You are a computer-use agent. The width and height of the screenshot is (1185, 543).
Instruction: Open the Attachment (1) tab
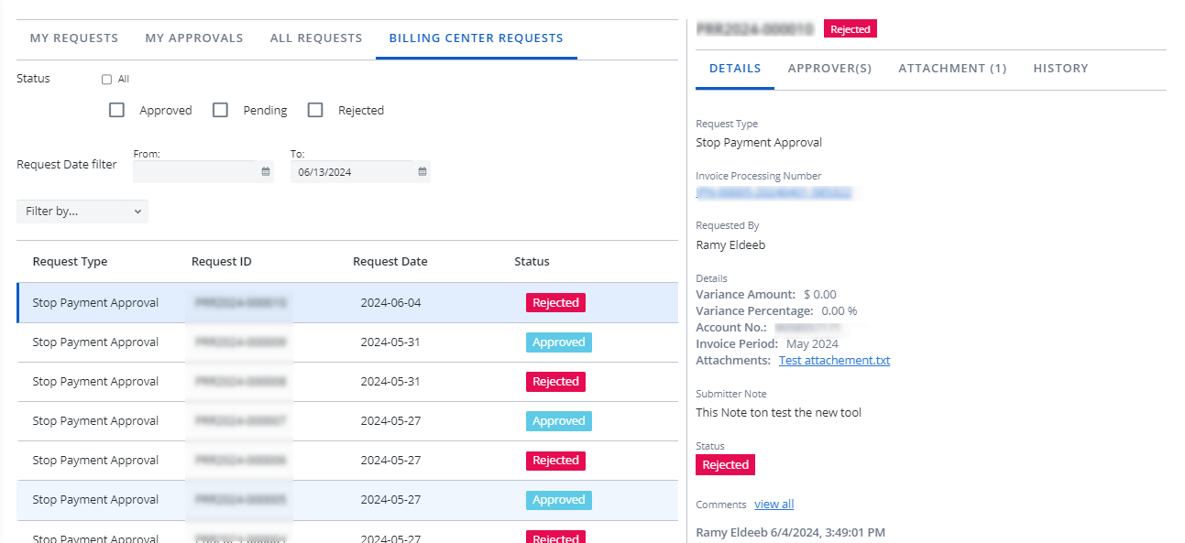[952, 69]
